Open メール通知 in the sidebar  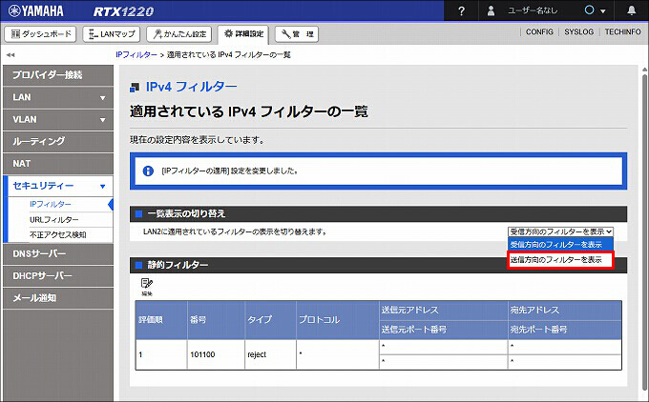[58, 298]
